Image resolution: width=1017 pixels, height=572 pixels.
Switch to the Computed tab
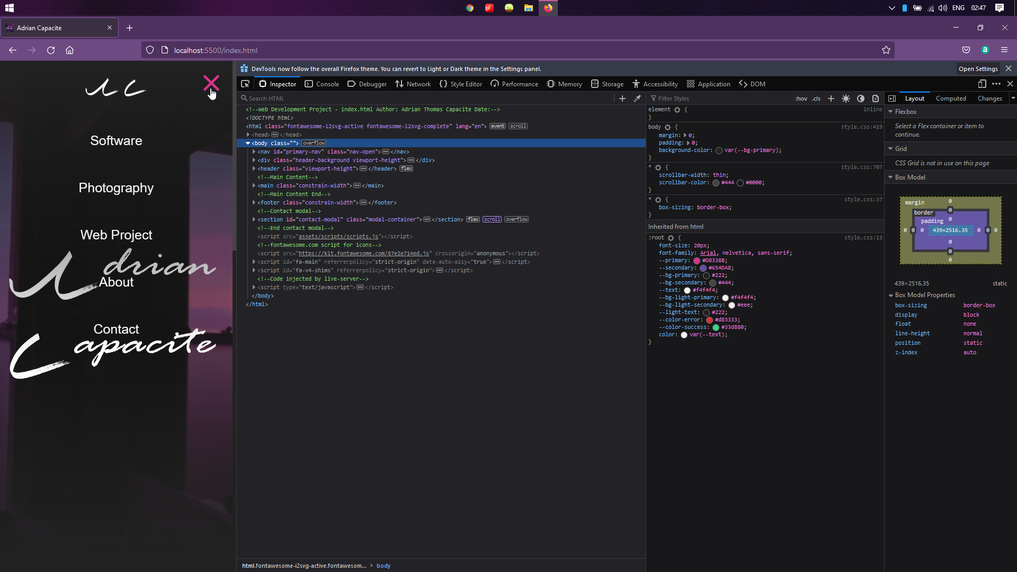coord(951,99)
